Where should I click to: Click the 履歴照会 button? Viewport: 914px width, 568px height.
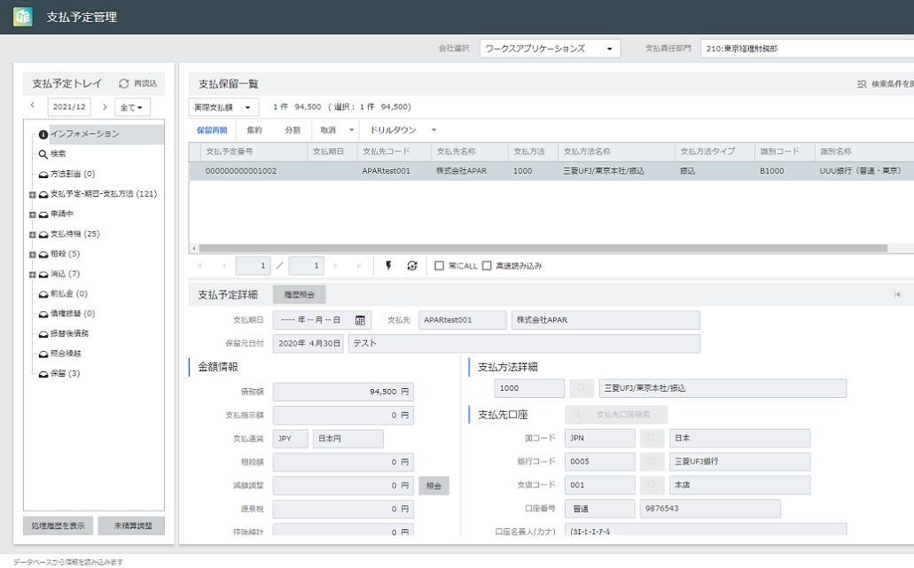[x=299, y=294]
